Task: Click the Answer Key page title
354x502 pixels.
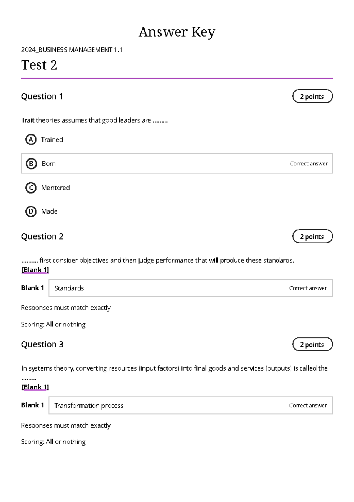Action: [177, 32]
